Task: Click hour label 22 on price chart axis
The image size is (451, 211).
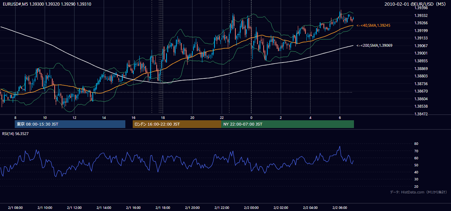Action: [222, 117]
